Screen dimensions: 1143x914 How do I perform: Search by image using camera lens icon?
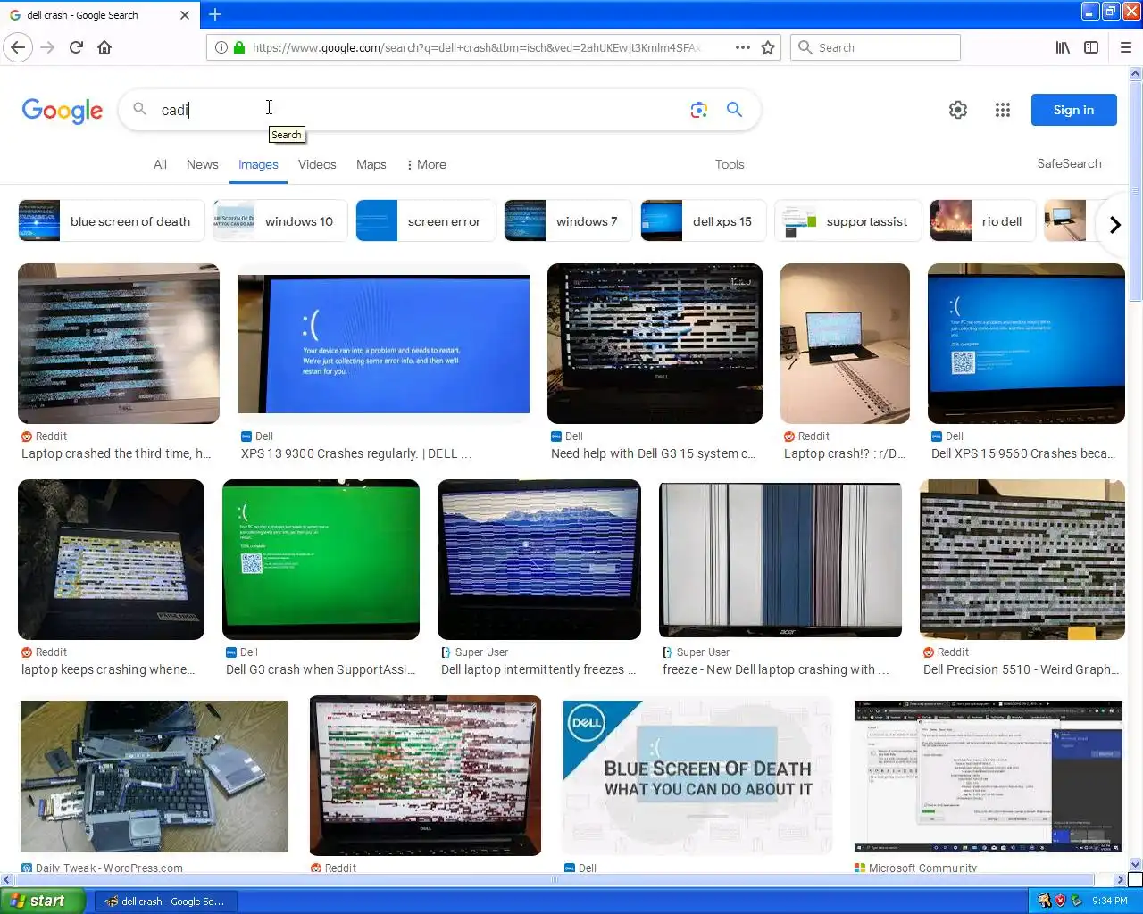[x=699, y=110]
